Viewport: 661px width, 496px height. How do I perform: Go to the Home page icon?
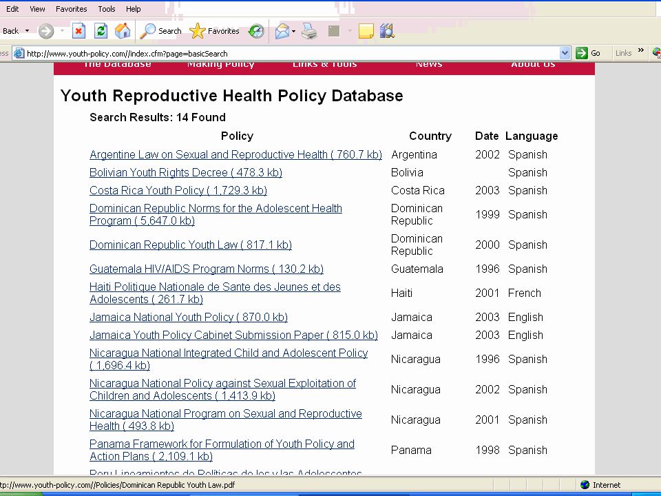click(x=123, y=31)
